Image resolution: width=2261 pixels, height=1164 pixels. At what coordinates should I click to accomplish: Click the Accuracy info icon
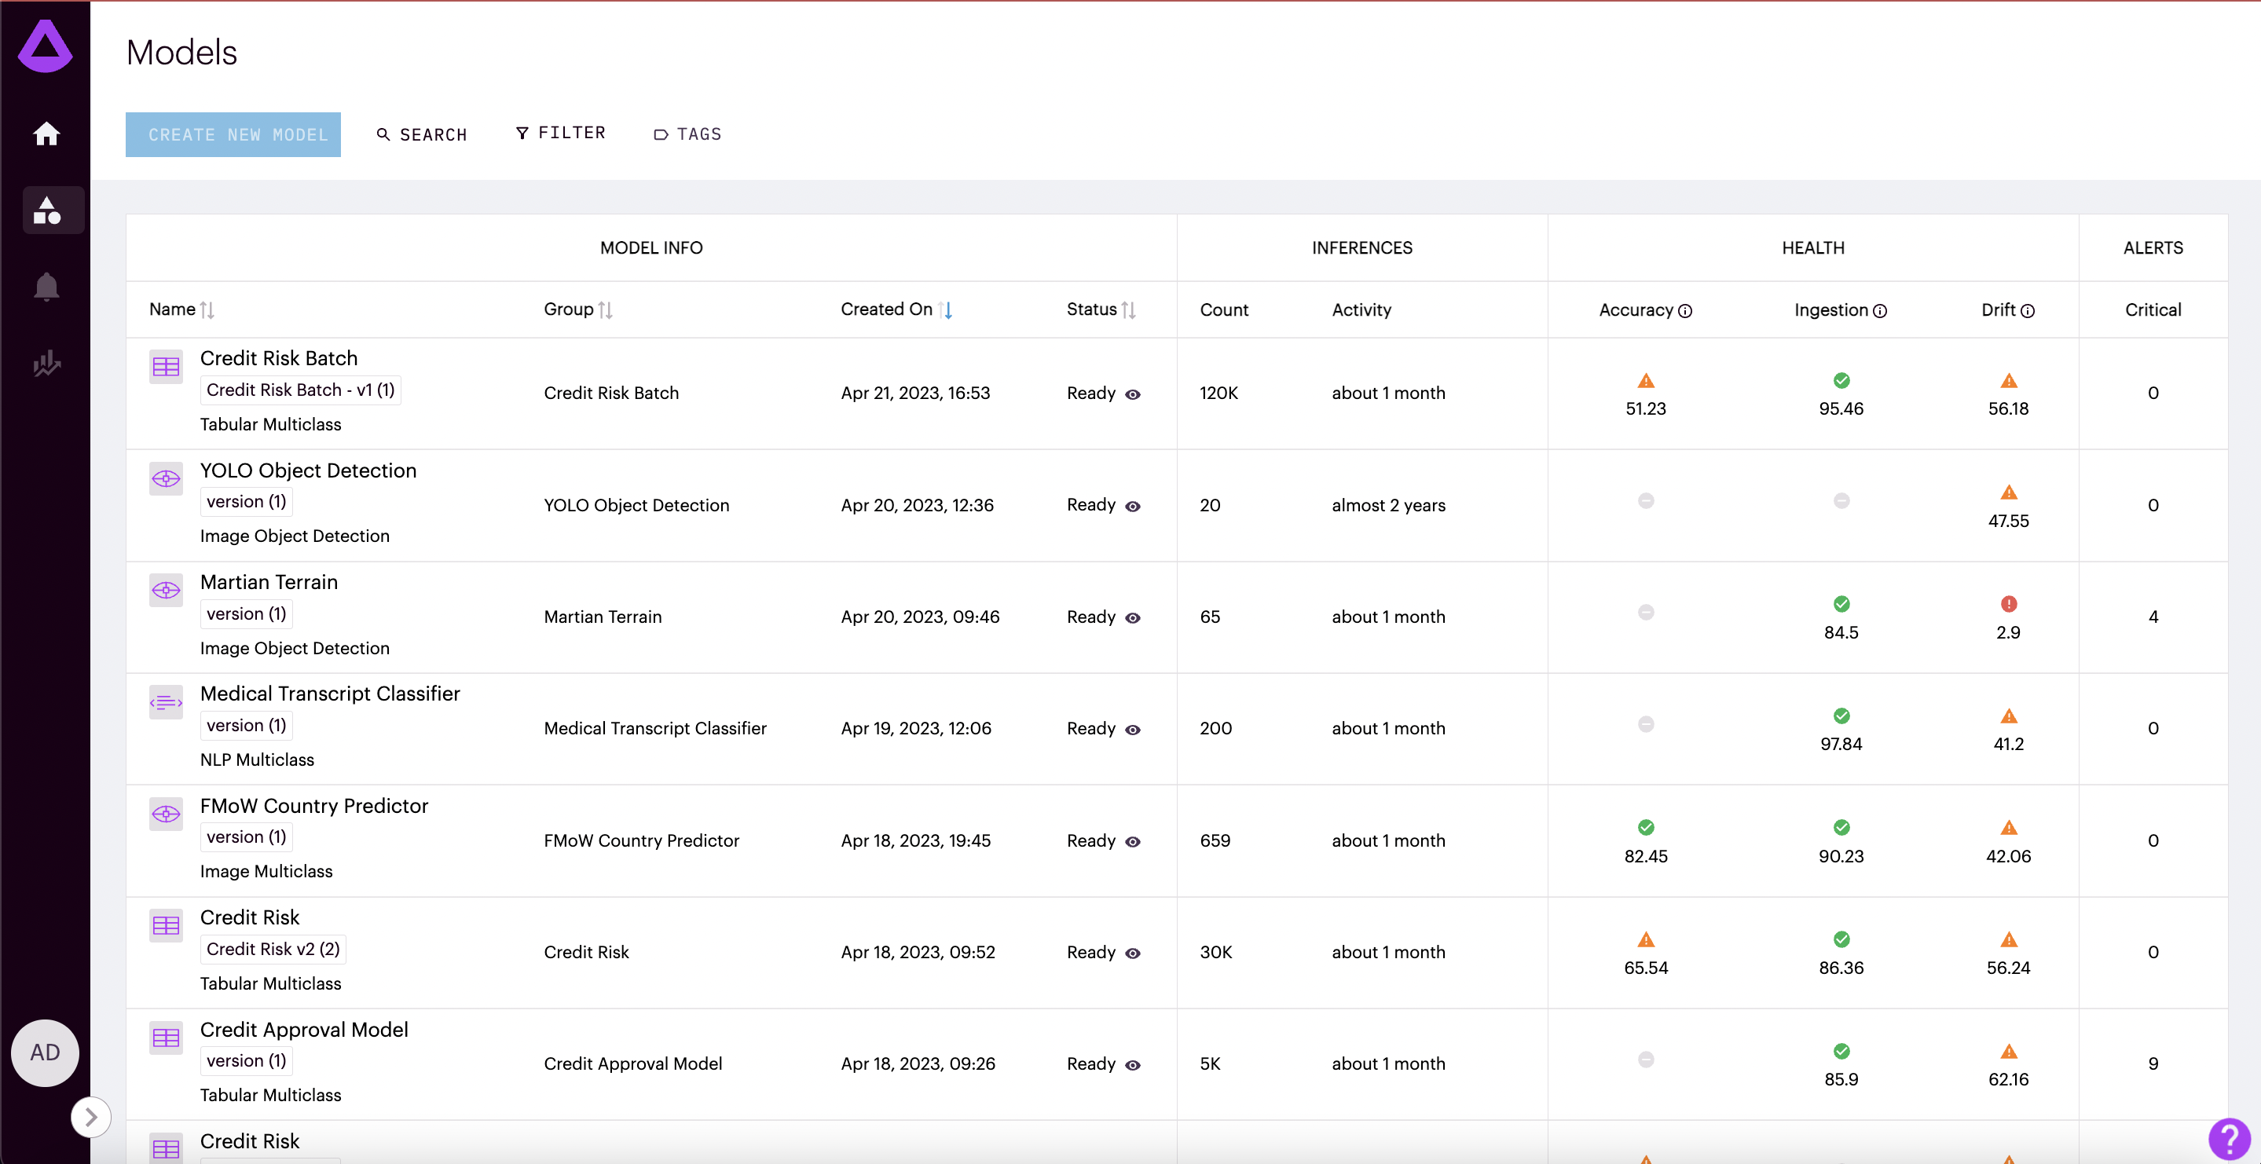[1685, 311]
